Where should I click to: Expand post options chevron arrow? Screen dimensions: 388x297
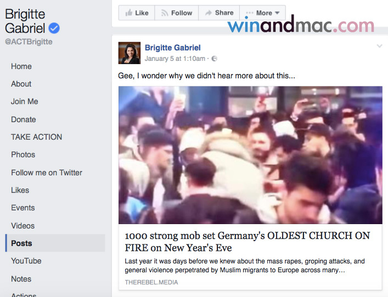[379, 47]
